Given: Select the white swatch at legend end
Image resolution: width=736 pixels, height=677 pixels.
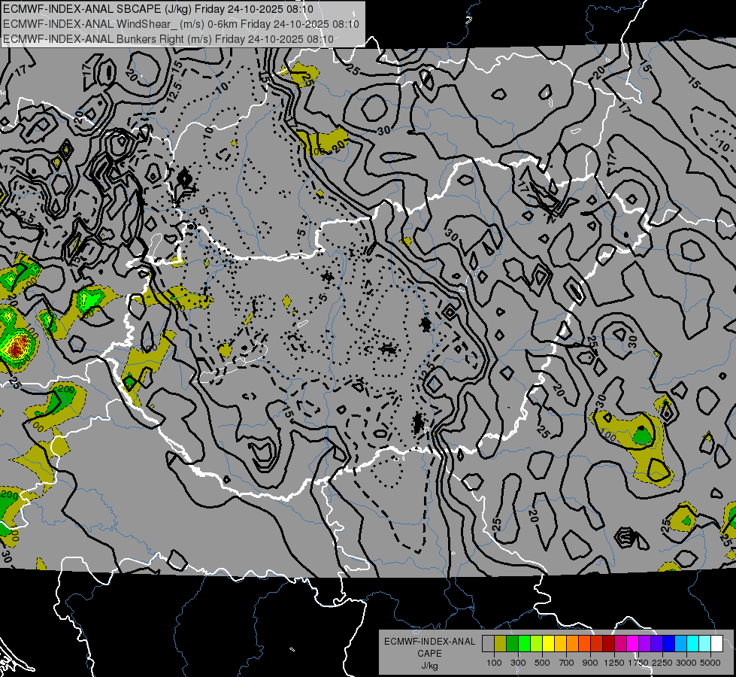Looking at the screenshot, I should point(716,644).
